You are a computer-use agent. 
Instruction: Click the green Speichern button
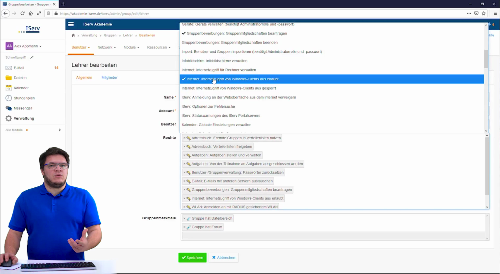(192, 258)
